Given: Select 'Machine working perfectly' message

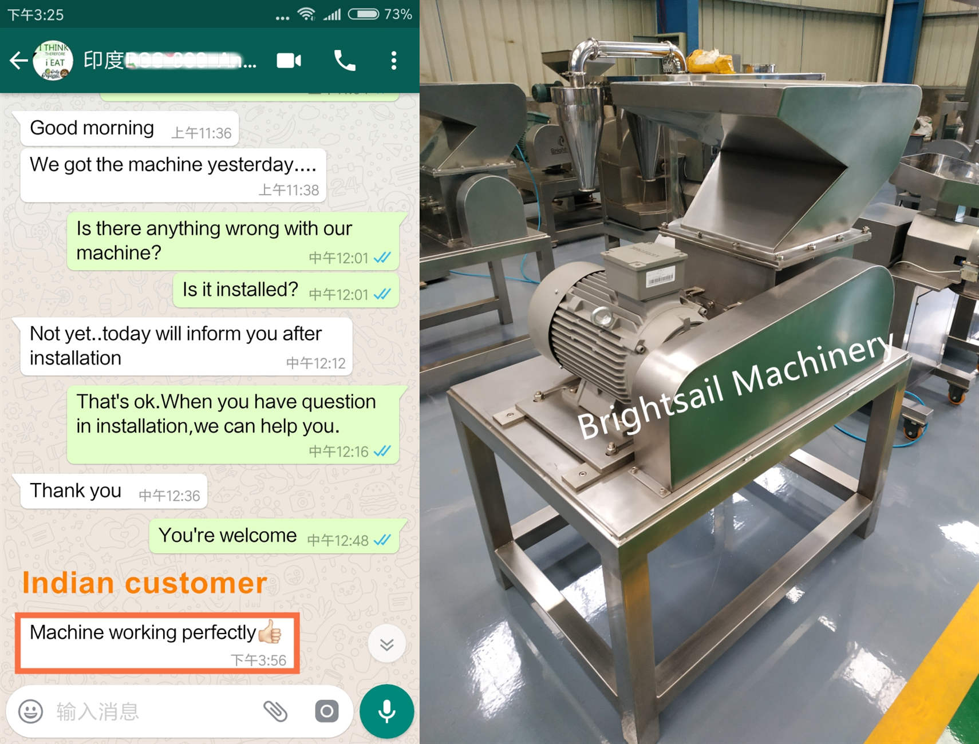Looking at the screenshot, I should pos(157,643).
